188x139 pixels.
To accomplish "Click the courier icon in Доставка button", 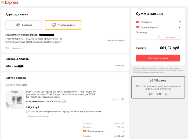I will 18,25.
